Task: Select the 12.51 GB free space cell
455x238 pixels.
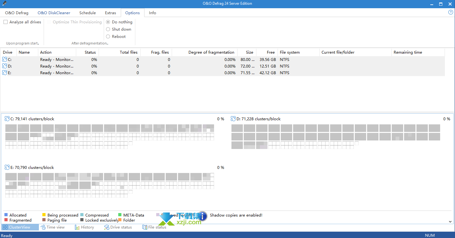Action: coord(267,66)
